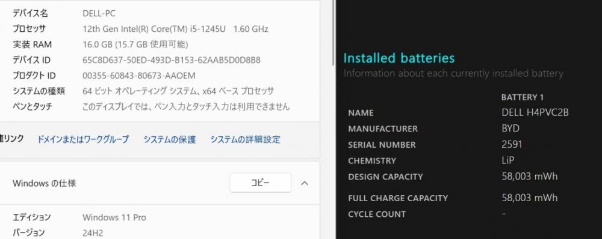This screenshot has width=602, height=239.
Task: Click the NAME row label
Action: 361,113
